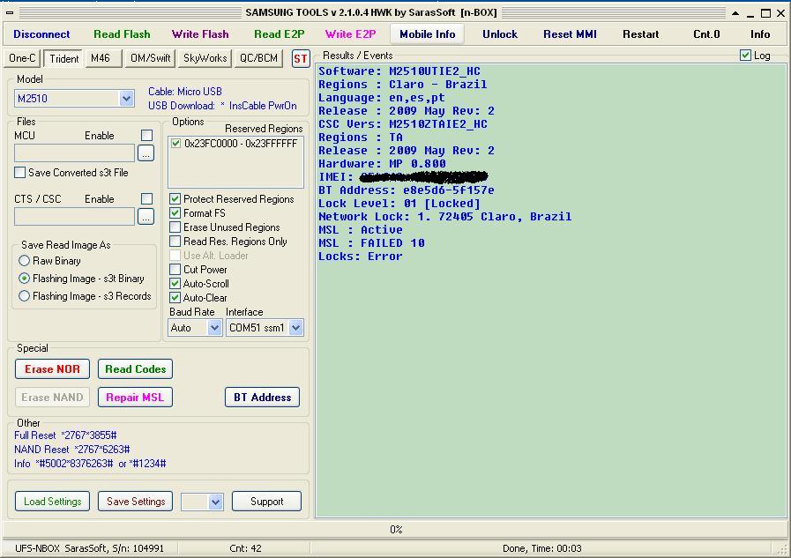Image resolution: width=791 pixels, height=558 pixels.
Task: Click Unlock in the toolbar
Action: (500, 34)
